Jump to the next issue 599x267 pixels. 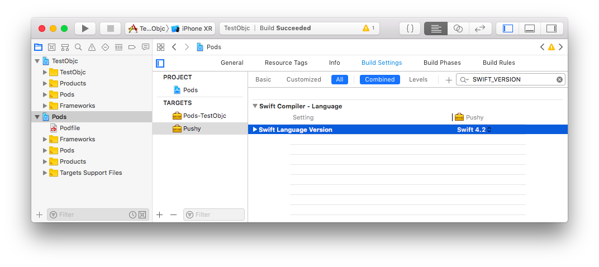tap(561, 47)
